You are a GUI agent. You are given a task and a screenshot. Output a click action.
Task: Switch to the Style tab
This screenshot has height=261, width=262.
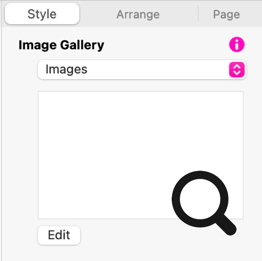[42, 14]
